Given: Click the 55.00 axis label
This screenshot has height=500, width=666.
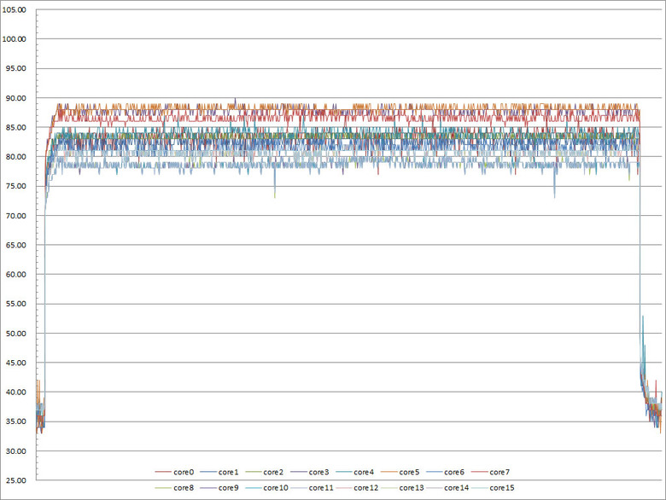Looking at the screenshot, I should point(15,304).
